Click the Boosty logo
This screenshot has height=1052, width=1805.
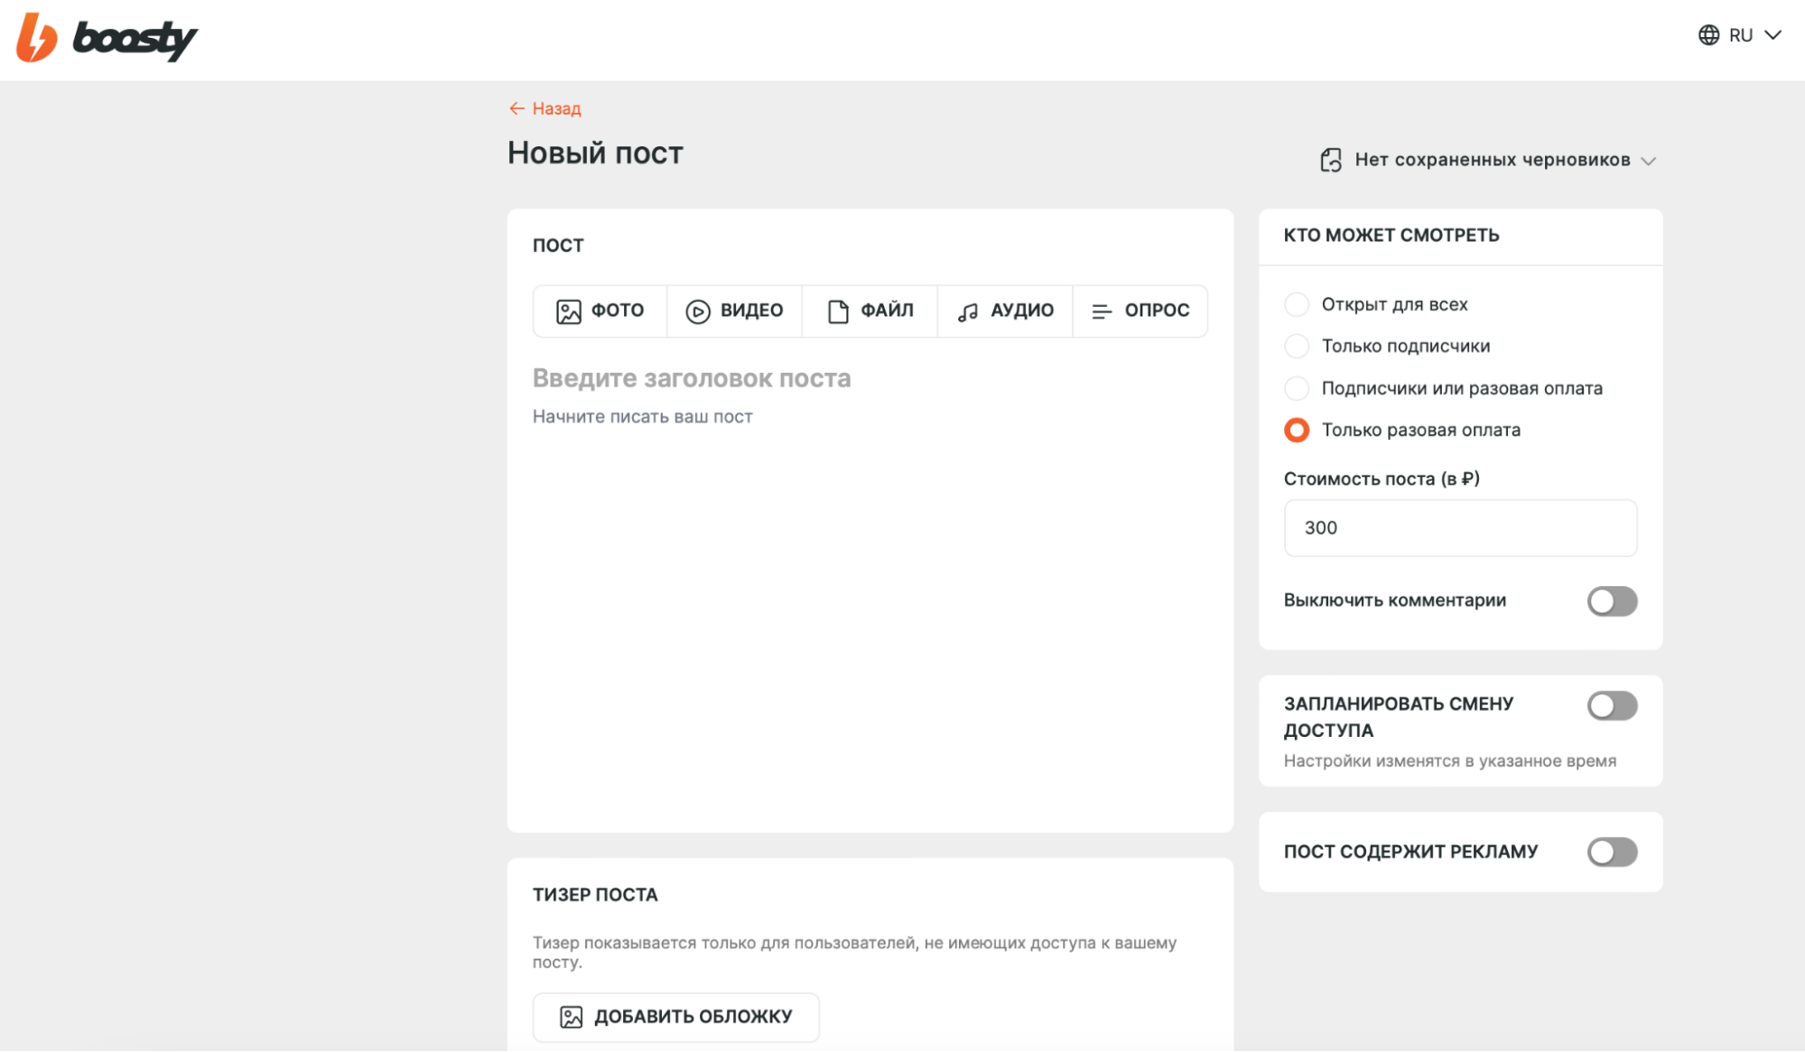pyautogui.click(x=107, y=38)
